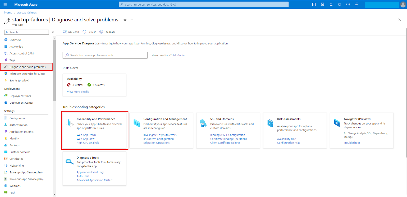Open Availability risks link
Screen dimensions: 407x197
pos(287,139)
